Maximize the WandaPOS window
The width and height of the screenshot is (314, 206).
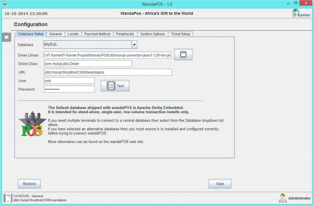tap(296, 3)
